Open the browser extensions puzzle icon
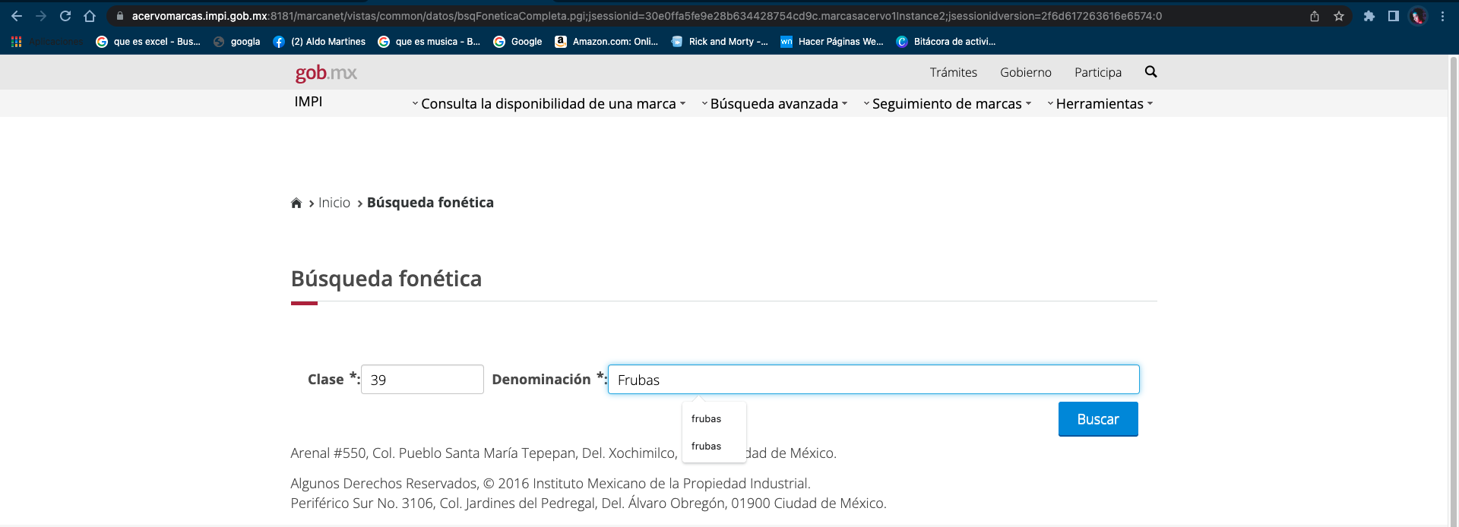Screen dimensions: 1459x527 click(1369, 16)
